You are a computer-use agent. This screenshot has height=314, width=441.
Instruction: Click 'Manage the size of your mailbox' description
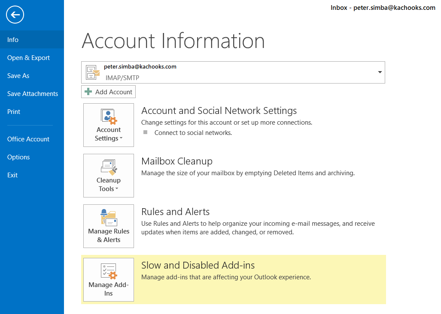coord(248,173)
